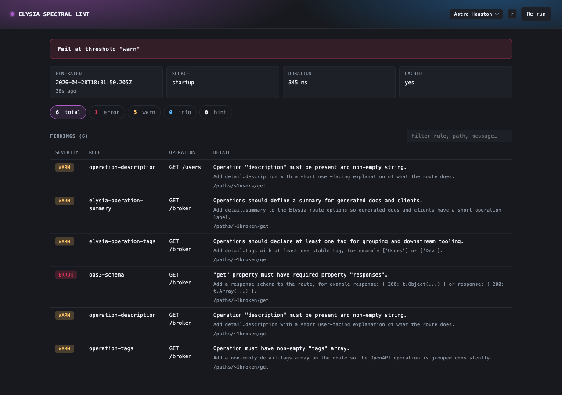Viewport: 562px width, 395px height.
Task: Click the red ERROR badge for oas3-schema
Action: (x=66, y=275)
